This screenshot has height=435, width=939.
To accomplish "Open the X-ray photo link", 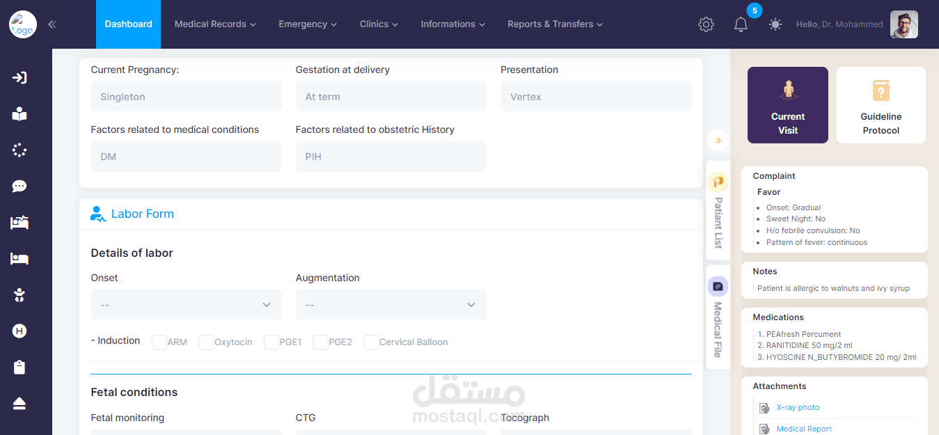I will click(798, 408).
